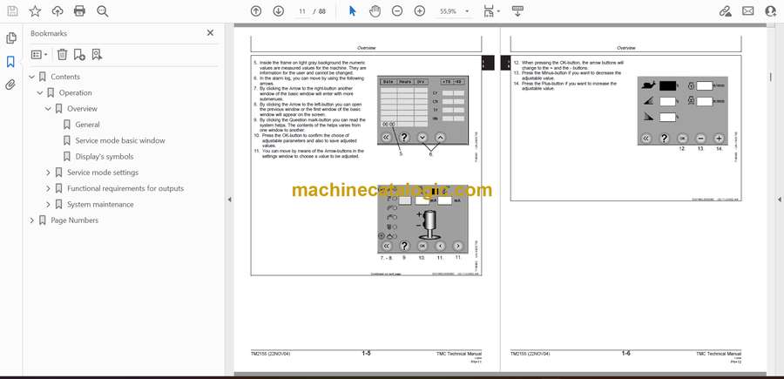
Task: Toggle the bookmarks side panel icon
Action: pos(10,62)
